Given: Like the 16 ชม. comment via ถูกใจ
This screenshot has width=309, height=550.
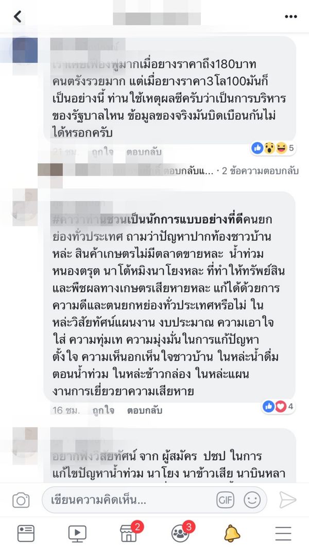Looking at the screenshot, I should pos(103,410).
